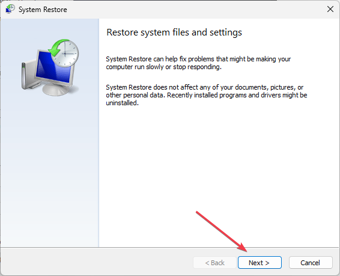Viewport: 340px width, 276px height.
Task: Click the disabled Back button
Action: click(x=214, y=263)
